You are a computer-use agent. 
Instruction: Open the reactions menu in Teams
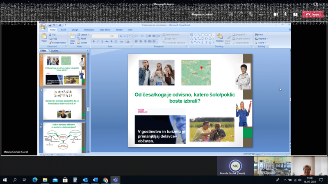(x=251, y=14)
